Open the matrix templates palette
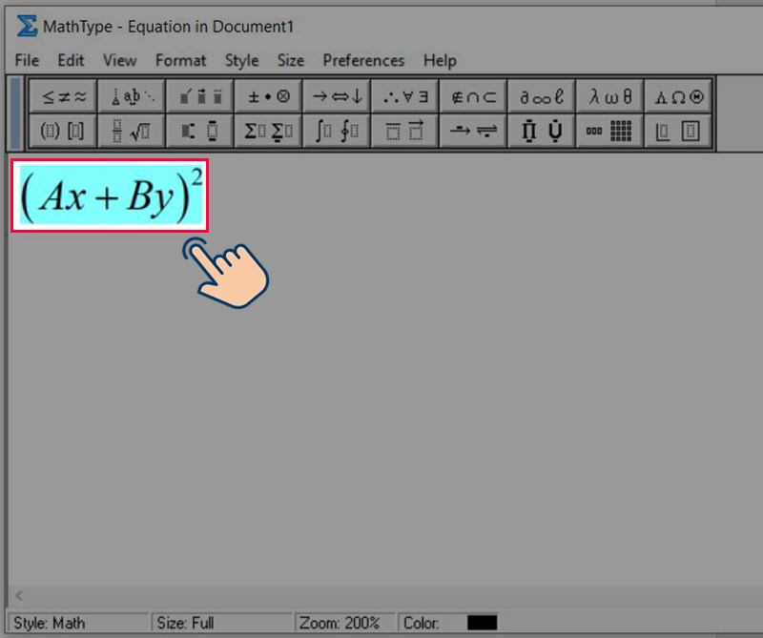The image size is (763, 638). [609, 131]
